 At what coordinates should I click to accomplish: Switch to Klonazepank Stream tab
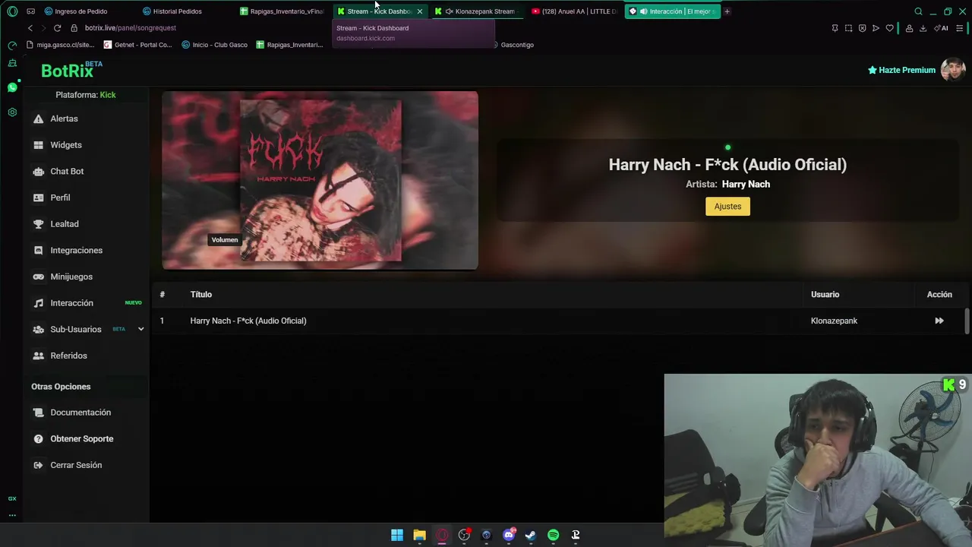click(x=478, y=11)
